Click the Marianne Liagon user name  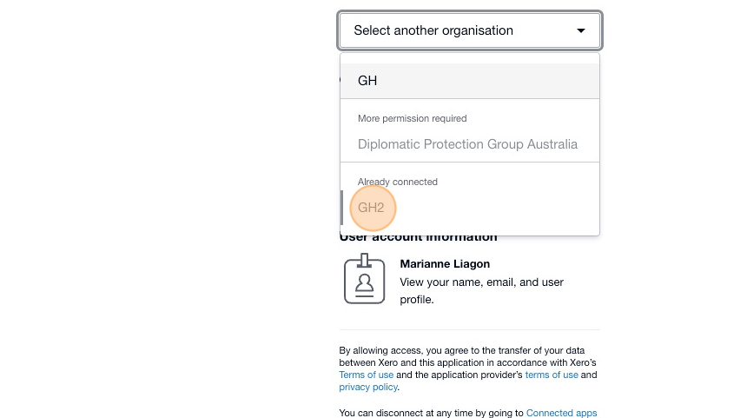click(x=445, y=263)
